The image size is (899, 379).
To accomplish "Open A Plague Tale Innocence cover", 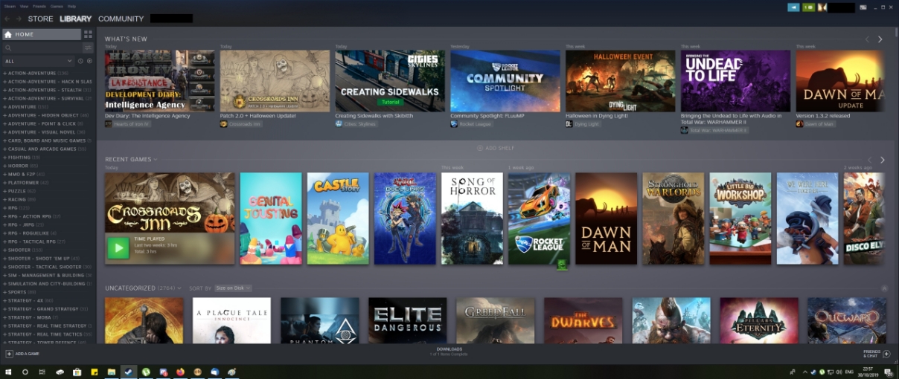I will pyautogui.click(x=231, y=320).
